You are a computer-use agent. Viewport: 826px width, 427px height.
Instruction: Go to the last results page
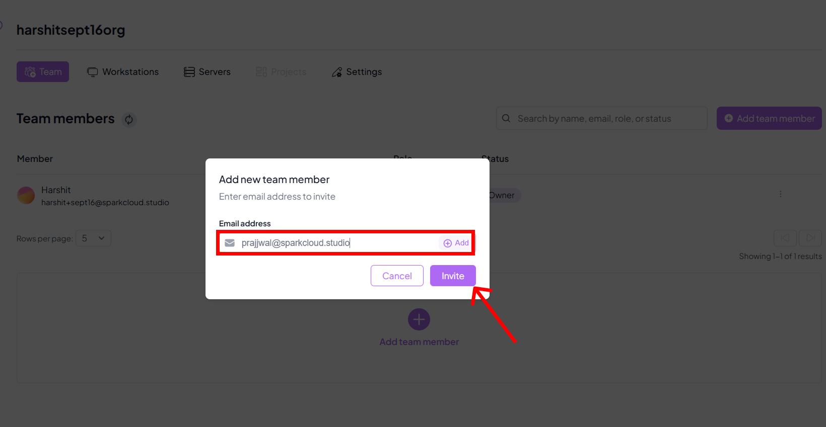point(810,238)
